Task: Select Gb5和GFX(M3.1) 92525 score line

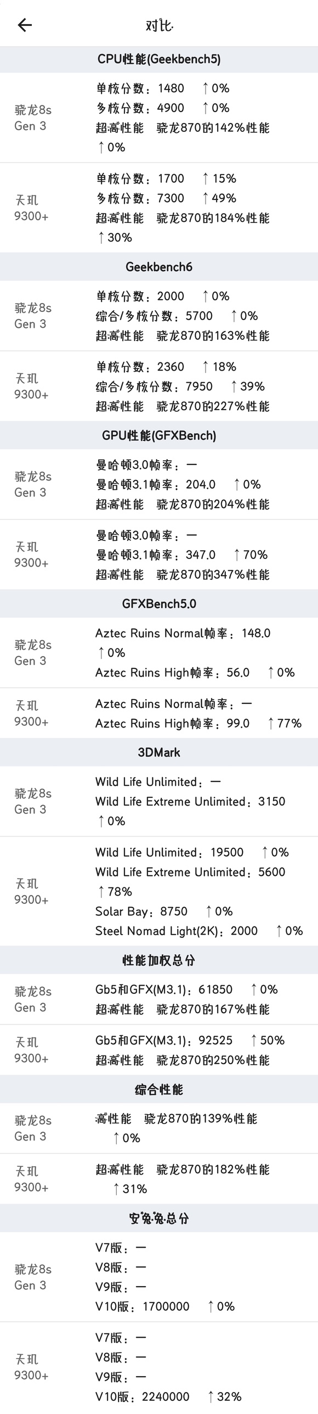Action: (190, 1040)
